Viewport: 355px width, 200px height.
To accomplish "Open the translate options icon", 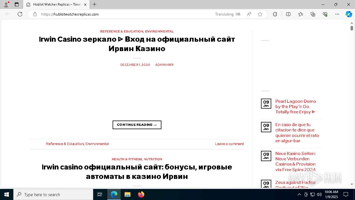I will [238, 14].
